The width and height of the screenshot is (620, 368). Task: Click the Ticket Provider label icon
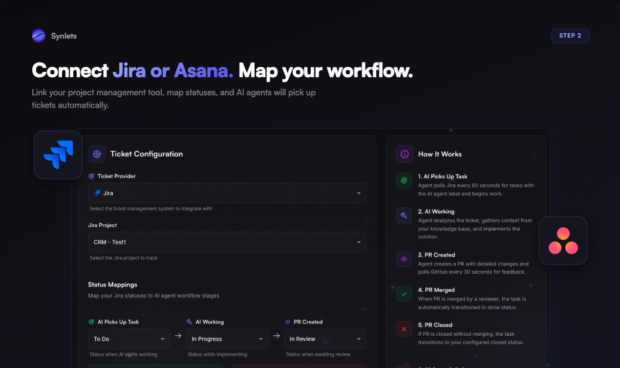point(91,176)
